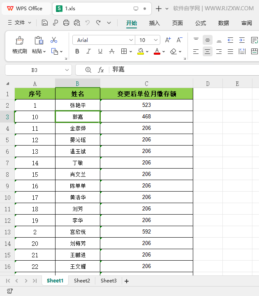Open the 文件 File menu
Screen dimensions: 259x296
19,23
